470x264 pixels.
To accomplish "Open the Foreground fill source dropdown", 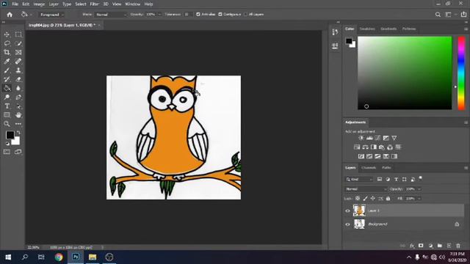I will tap(51, 15).
